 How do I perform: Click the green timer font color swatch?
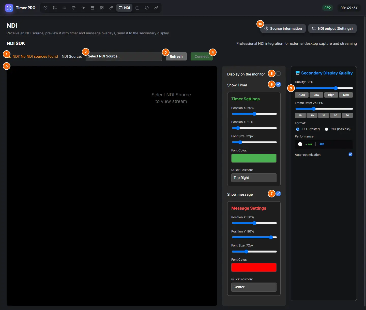tap(254, 158)
